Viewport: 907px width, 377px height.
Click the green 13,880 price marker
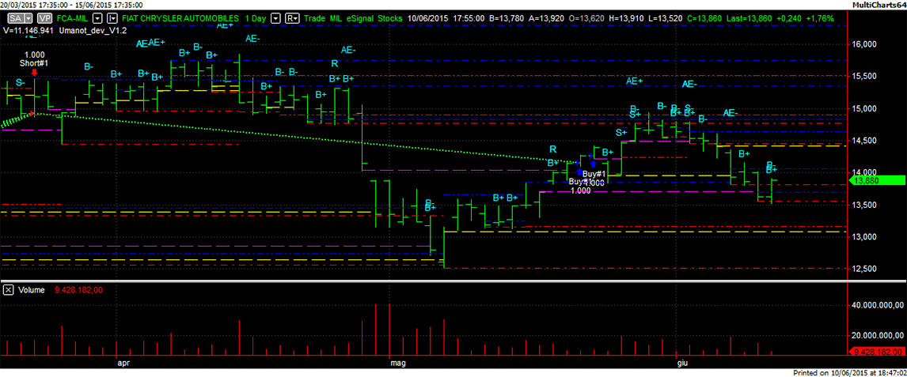[x=874, y=180]
